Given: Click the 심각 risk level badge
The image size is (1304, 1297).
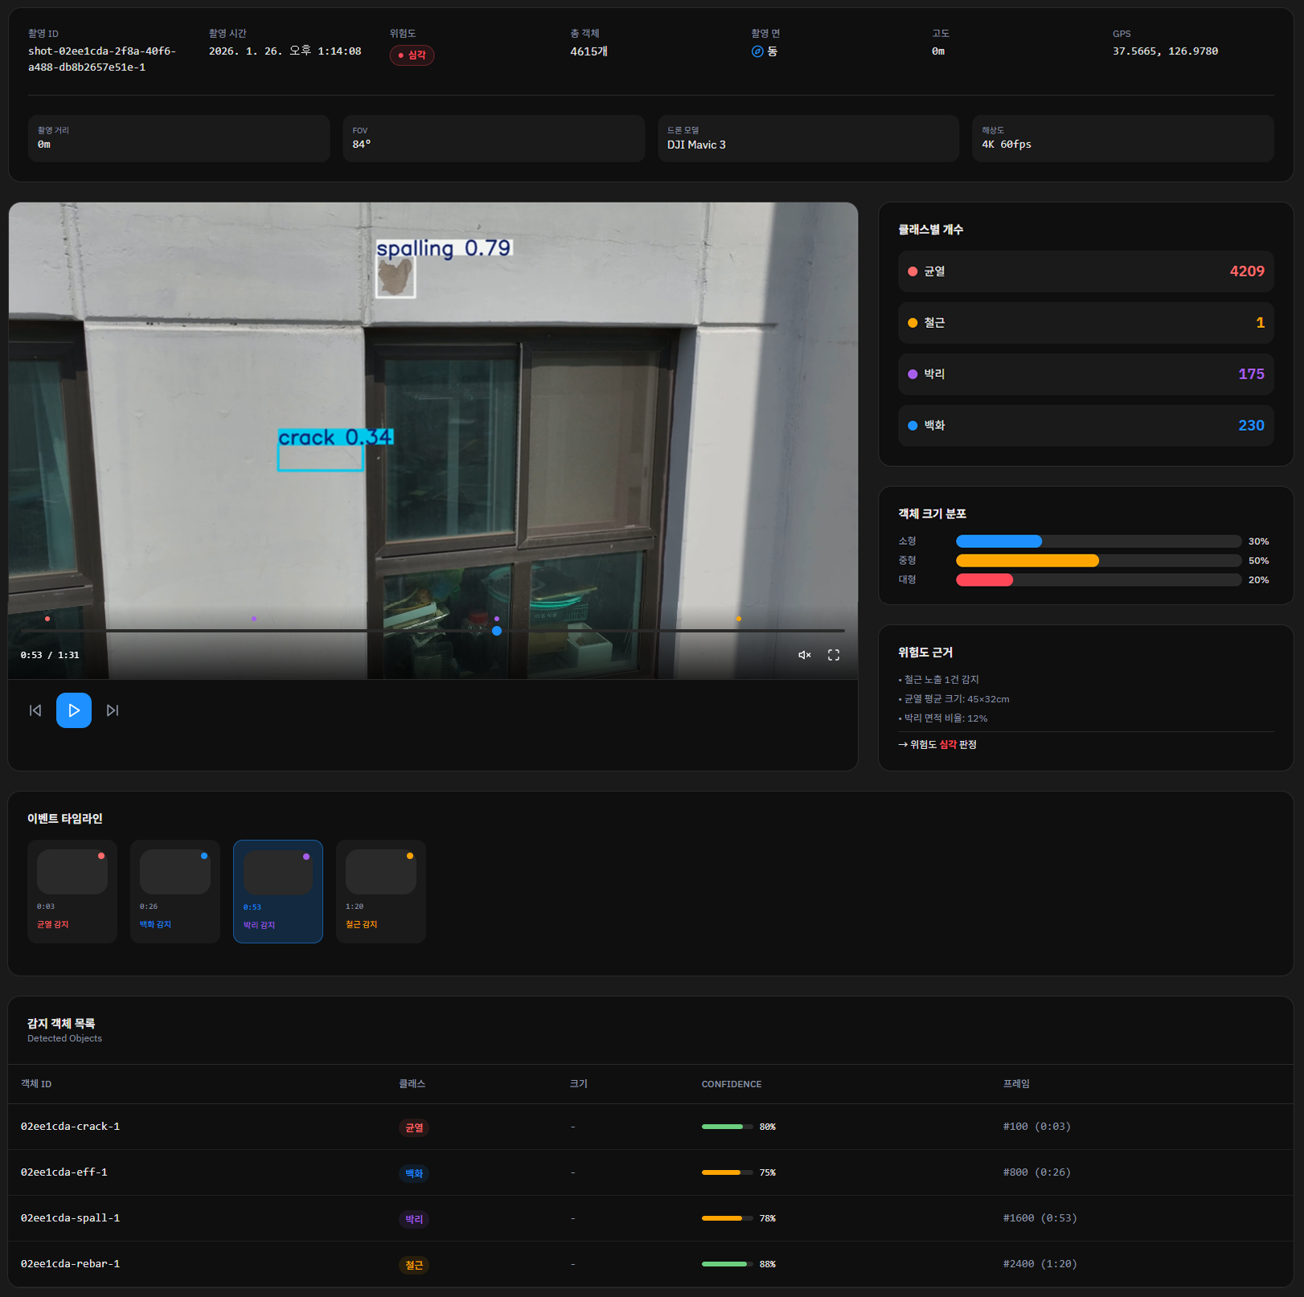Looking at the screenshot, I should (412, 55).
